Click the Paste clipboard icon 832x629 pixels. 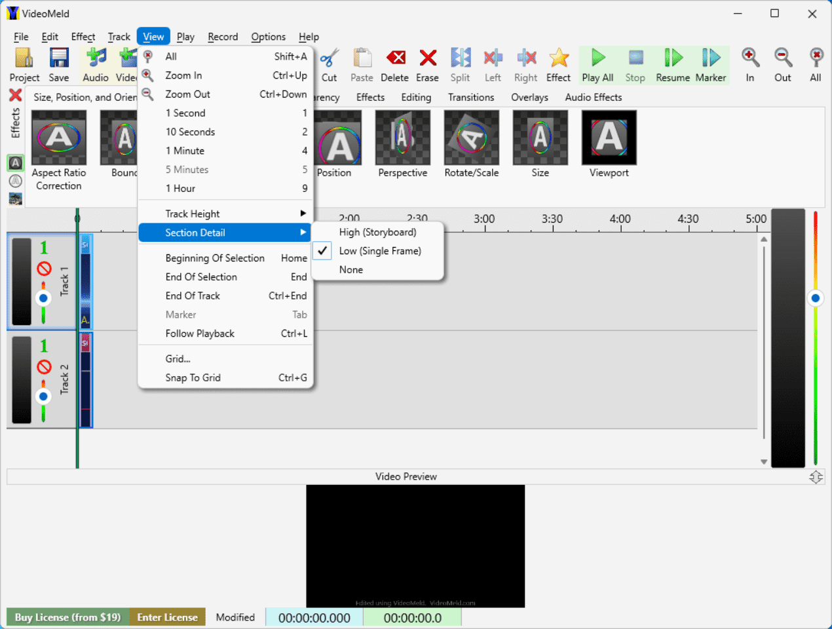(362, 65)
